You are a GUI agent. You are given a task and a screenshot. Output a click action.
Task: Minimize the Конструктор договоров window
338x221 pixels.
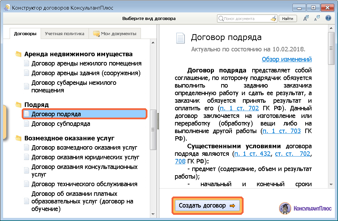pyautogui.click(x=299, y=8)
